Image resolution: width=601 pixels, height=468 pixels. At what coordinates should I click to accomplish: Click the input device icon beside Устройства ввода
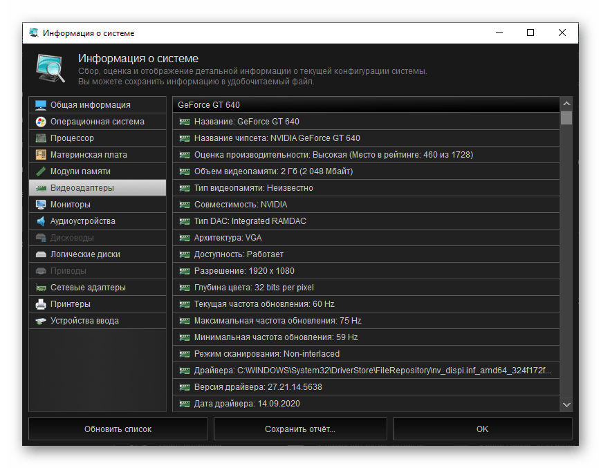(x=41, y=321)
